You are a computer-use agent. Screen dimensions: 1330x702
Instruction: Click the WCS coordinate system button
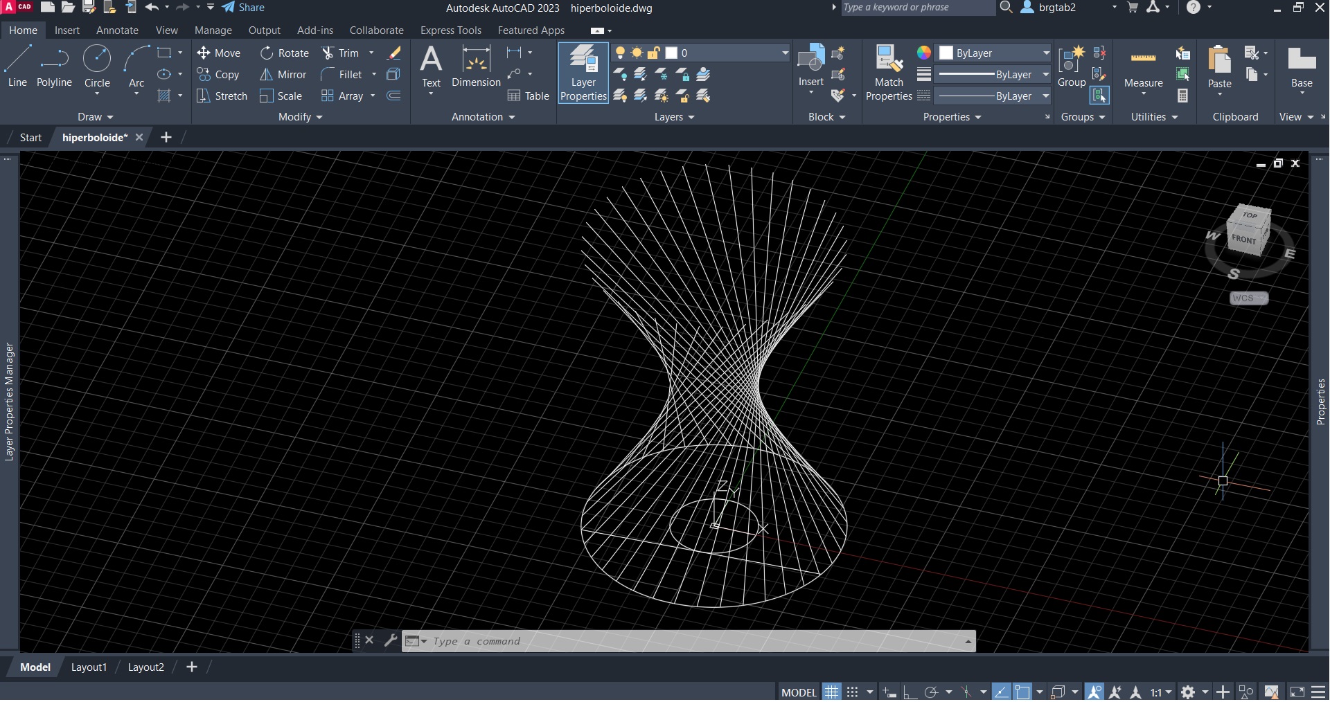click(1249, 298)
